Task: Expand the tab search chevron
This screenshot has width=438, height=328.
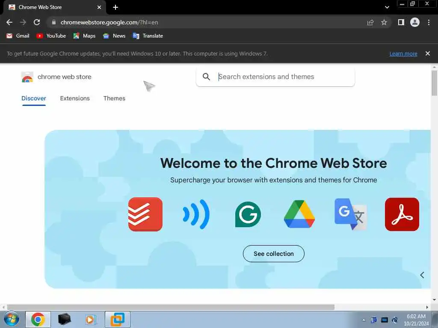Action: (387, 7)
